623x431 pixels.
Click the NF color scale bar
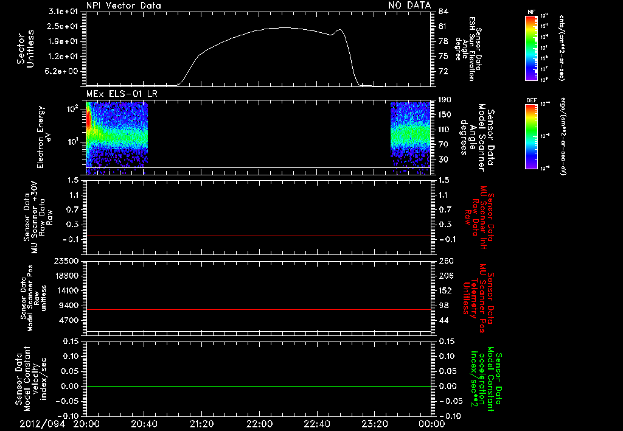pos(531,48)
